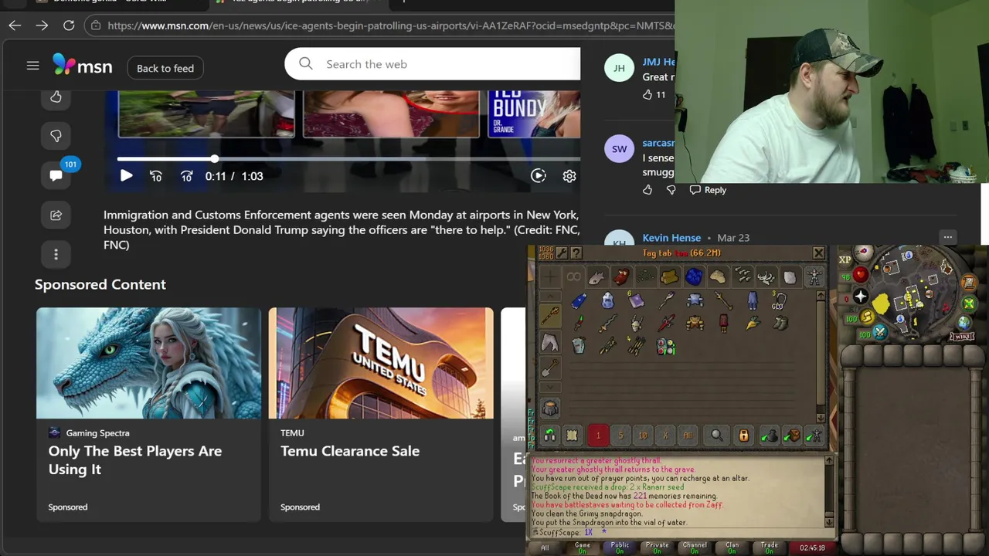Viewport: 989px width, 556px height.
Task: Toggle Public chat filter
Action: [620, 548]
